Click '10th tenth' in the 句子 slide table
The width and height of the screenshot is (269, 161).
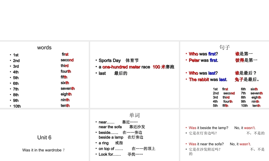tap(251, 105)
